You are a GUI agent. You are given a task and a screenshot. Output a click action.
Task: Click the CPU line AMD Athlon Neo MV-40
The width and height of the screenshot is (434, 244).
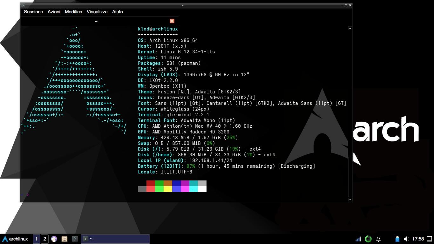(195, 126)
